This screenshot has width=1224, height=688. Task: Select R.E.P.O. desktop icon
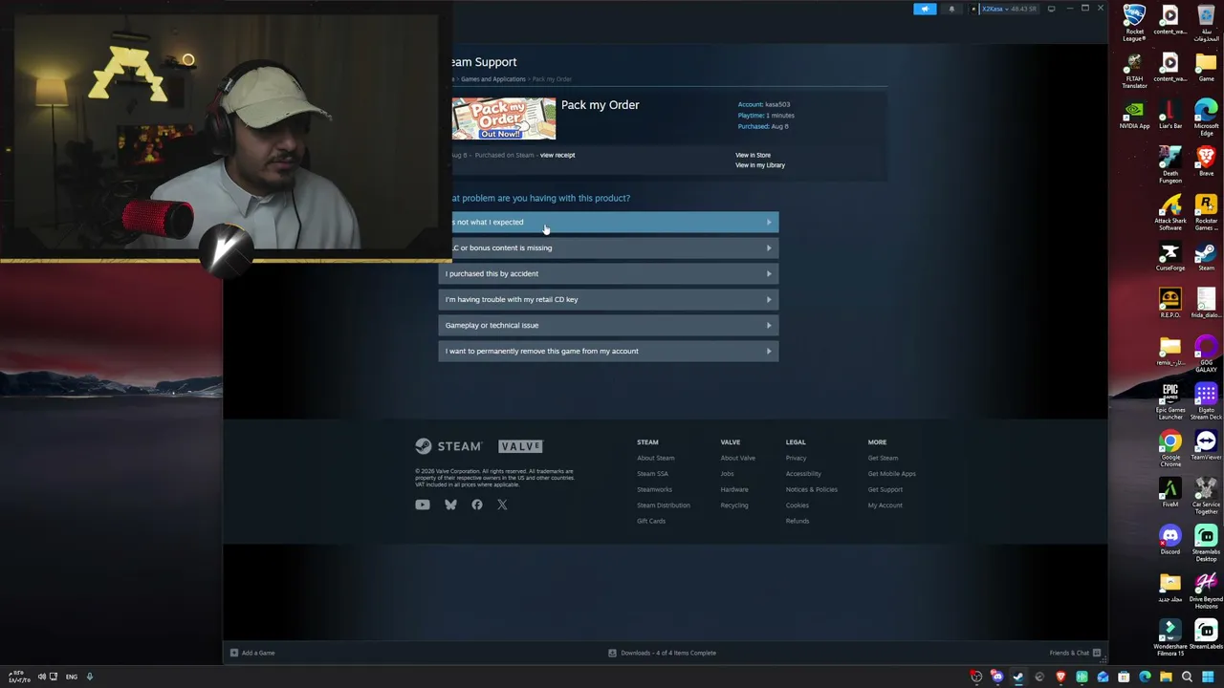coord(1170,303)
